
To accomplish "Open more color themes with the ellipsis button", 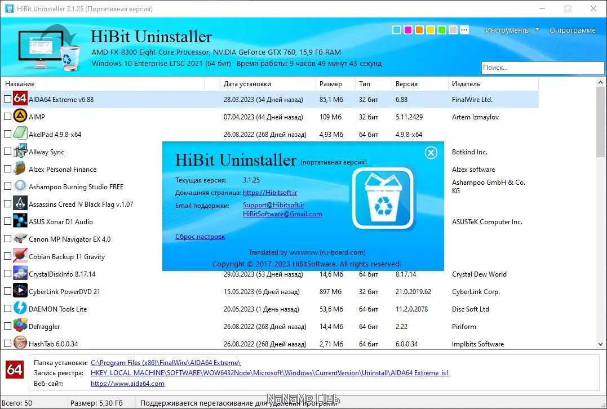I will tap(464, 30).
